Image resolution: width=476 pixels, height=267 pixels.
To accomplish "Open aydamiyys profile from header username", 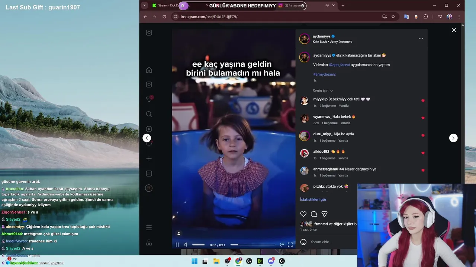I will click(x=322, y=36).
